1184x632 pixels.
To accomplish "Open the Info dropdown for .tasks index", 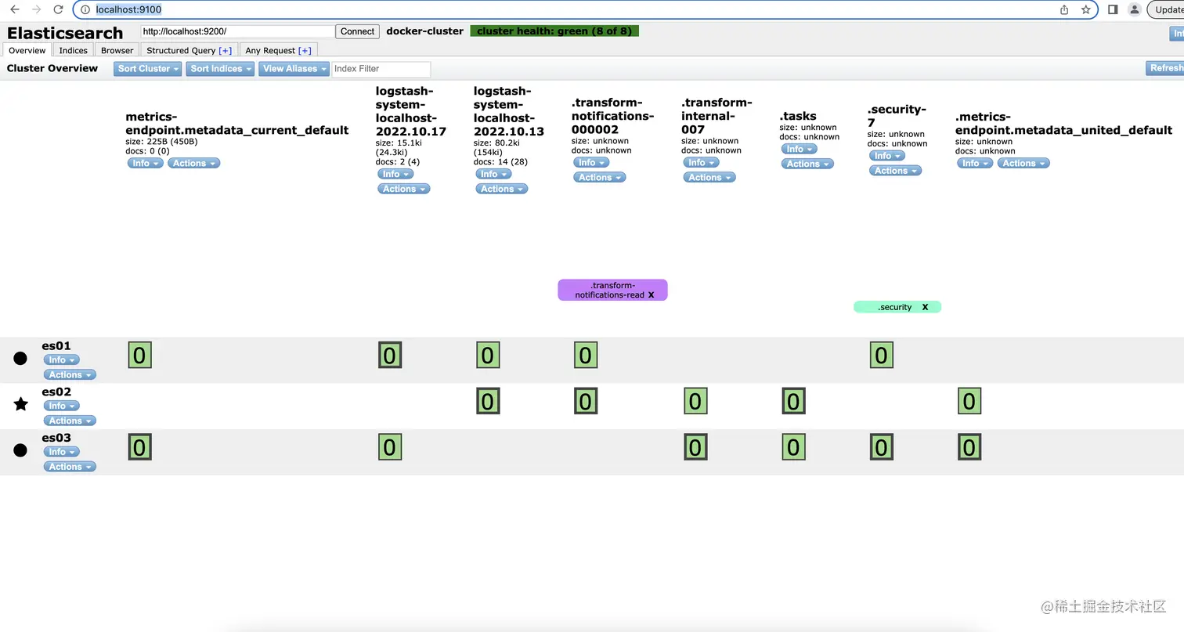I will click(x=799, y=149).
